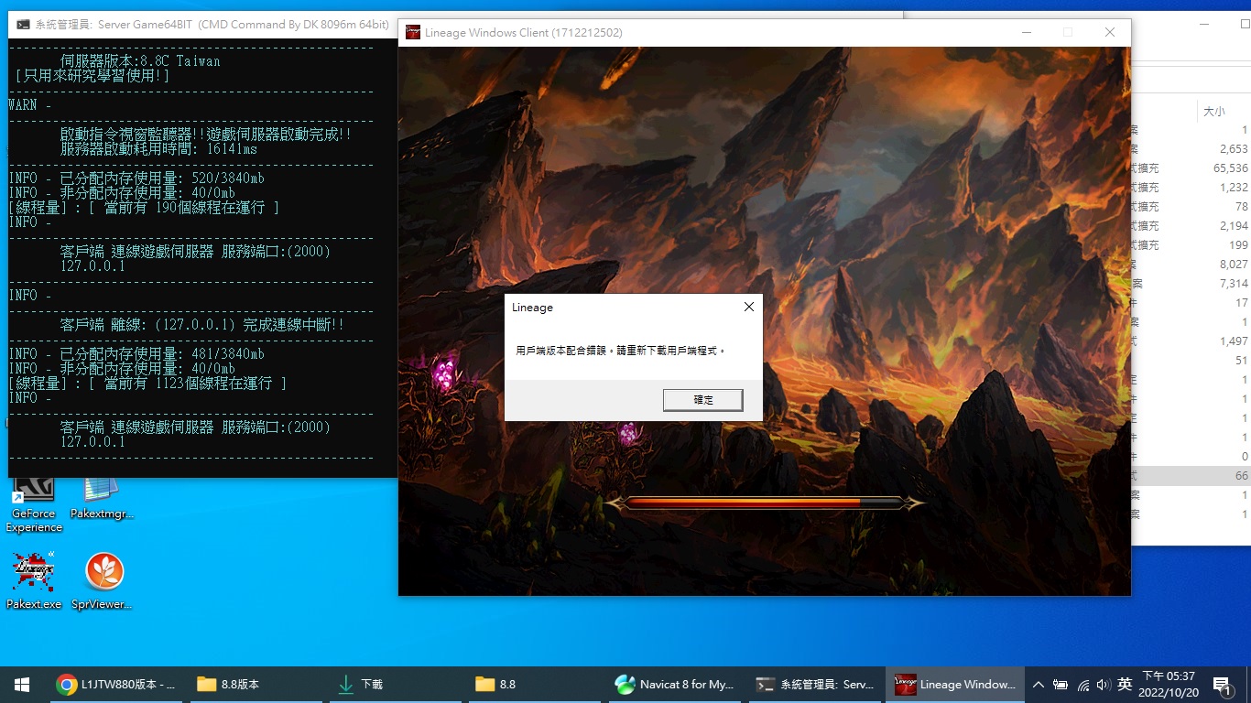Select the file row with size 78

point(1191,207)
